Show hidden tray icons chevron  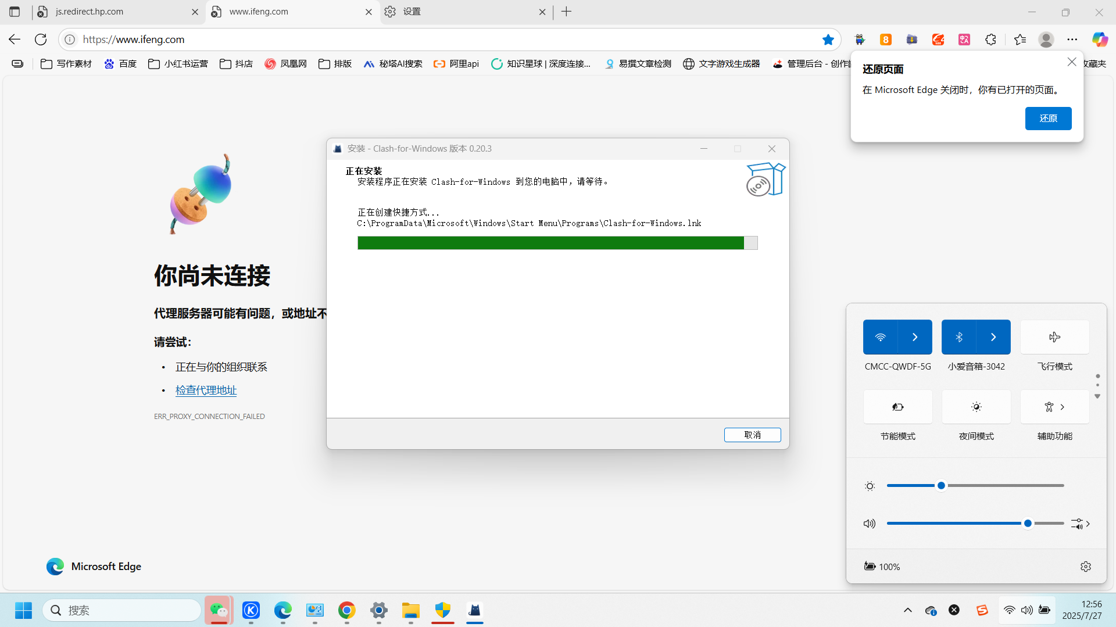click(x=908, y=610)
